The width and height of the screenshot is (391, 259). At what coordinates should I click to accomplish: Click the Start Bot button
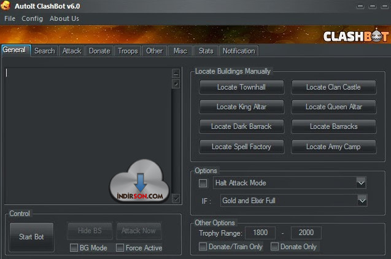(31, 236)
